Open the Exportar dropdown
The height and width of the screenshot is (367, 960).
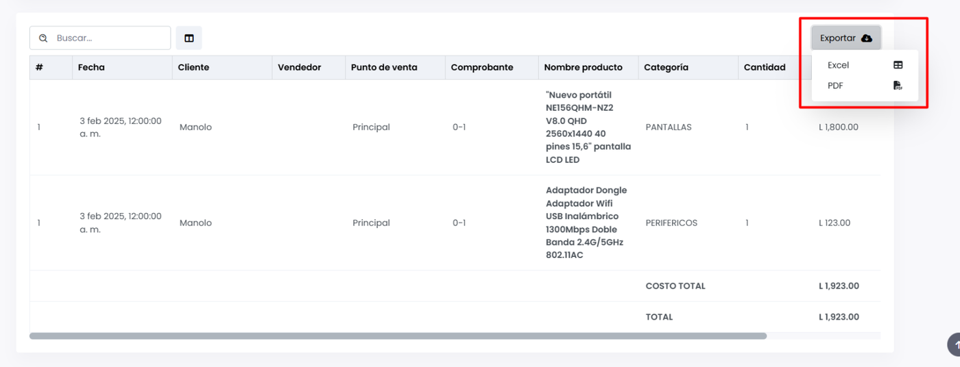point(845,38)
